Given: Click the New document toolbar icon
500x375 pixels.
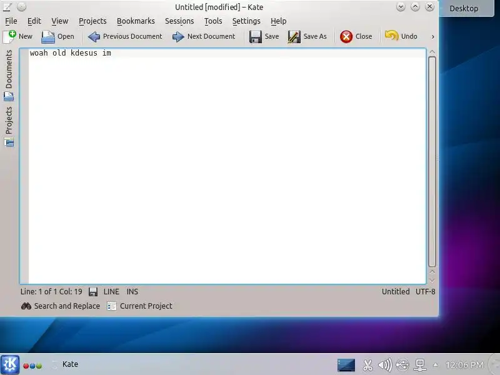Looking at the screenshot, I should (x=9, y=36).
